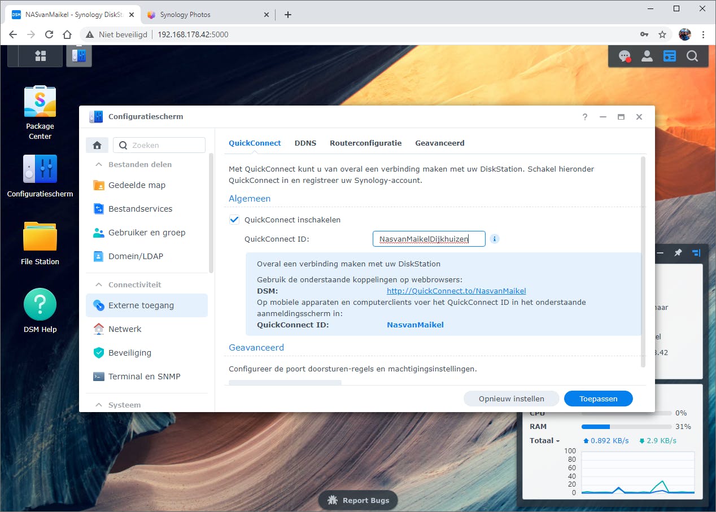The width and height of the screenshot is (716, 512).
Task: Collapse Systeem section
Action: 99,405
